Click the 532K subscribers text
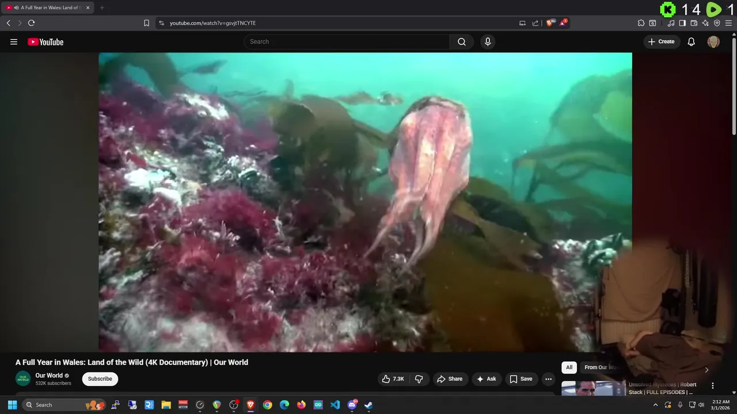Viewport: 737px width, 414px height. click(x=53, y=384)
